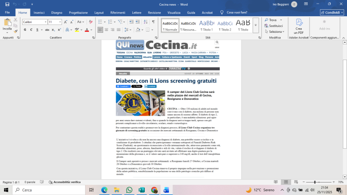Sort text with the A-Z icon
The image size is (347, 195).
(x=146, y=22)
